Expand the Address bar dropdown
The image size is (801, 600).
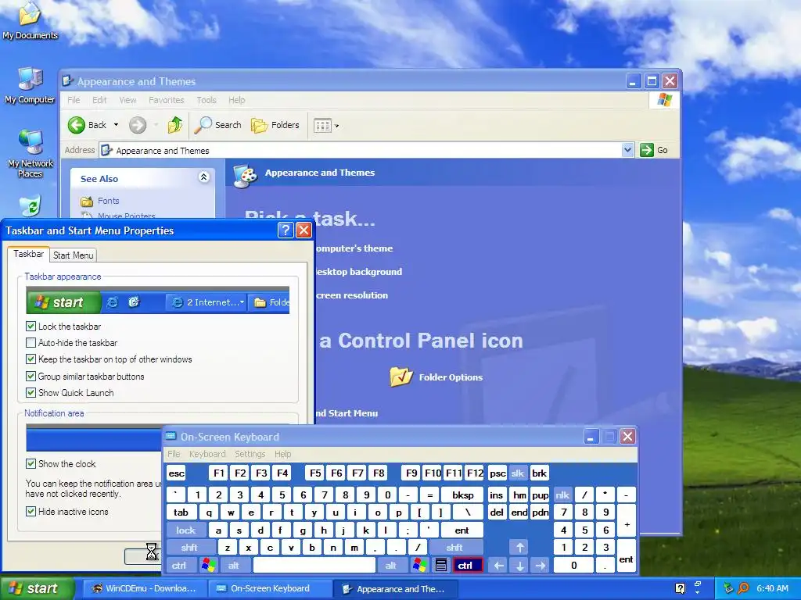coord(628,150)
